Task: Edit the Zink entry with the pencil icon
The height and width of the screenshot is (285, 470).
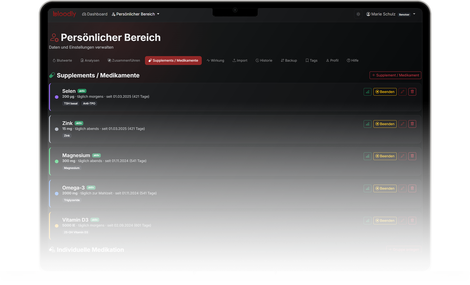Action: 402,124
